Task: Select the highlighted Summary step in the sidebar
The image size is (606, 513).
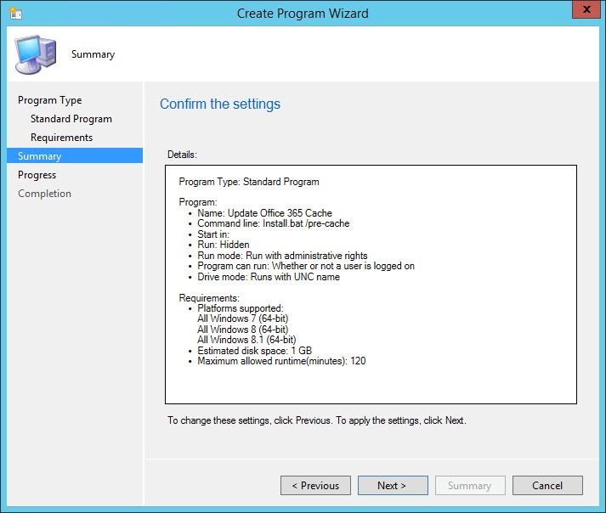Action: pyautogui.click(x=40, y=156)
